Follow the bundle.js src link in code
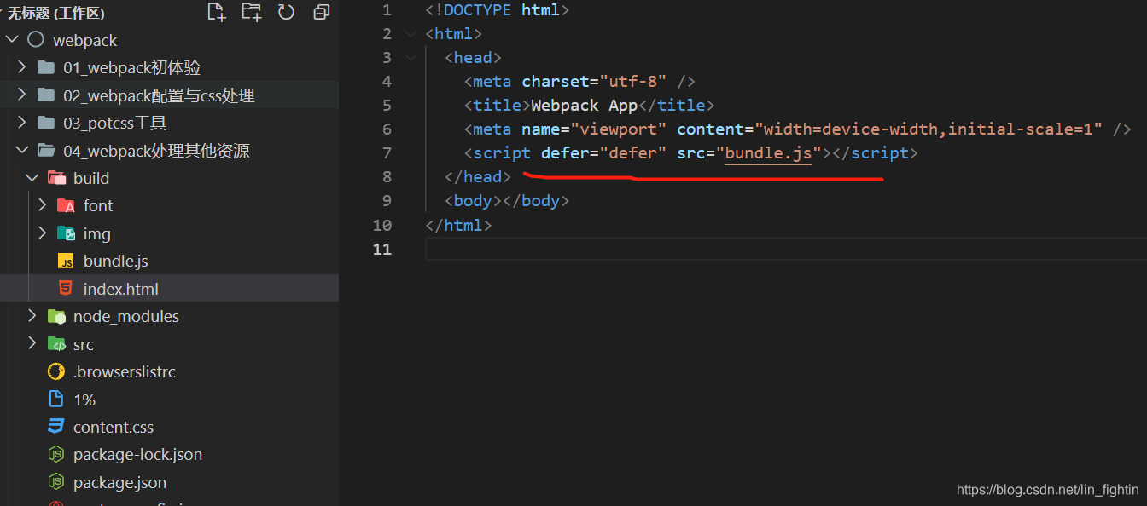 pyautogui.click(x=768, y=153)
